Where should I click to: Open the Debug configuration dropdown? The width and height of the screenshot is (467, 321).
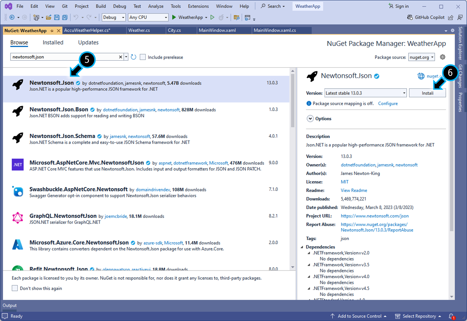[x=114, y=17]
